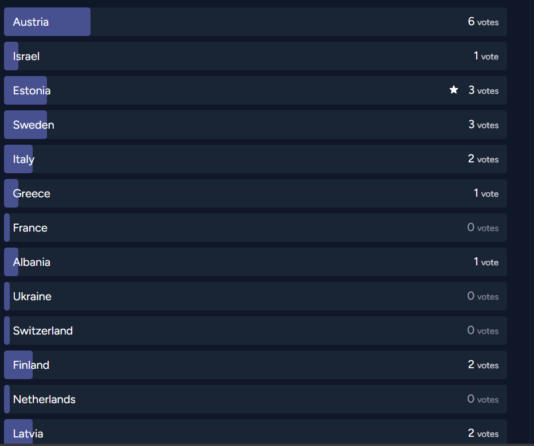534x446 pixels.
Task: Click the 0 votes label on France
Action: (483, 228)
